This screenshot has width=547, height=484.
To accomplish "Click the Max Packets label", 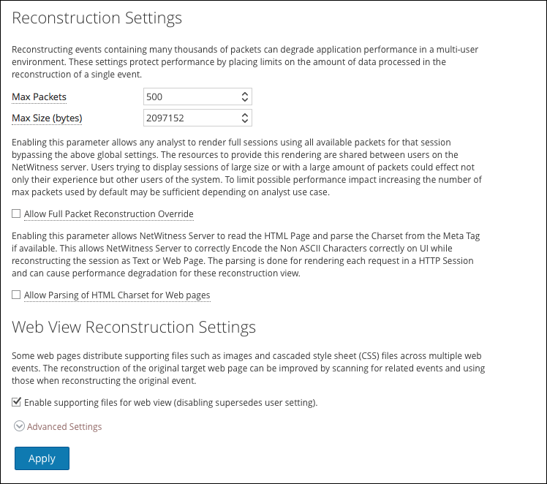I will 39,97.
